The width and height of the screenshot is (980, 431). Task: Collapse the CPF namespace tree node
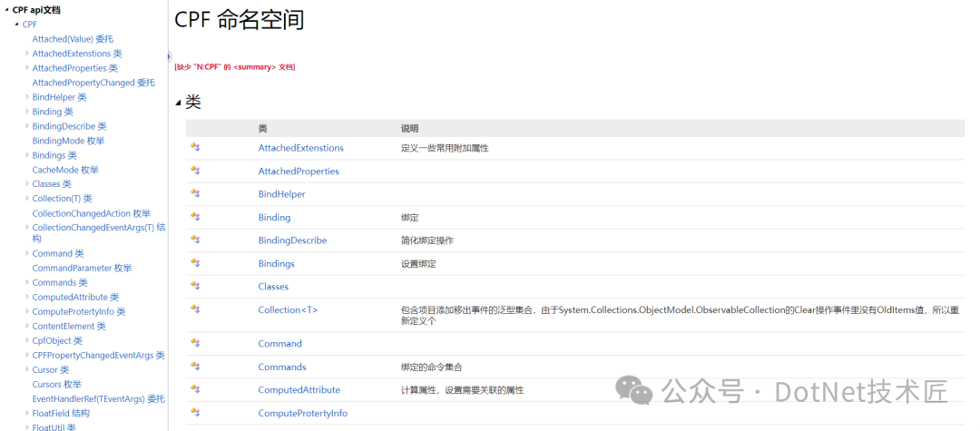16,24
